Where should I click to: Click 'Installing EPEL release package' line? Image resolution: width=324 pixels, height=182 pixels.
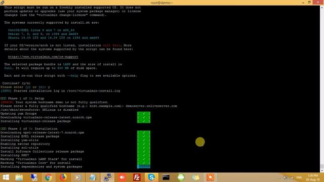point(30,136)
